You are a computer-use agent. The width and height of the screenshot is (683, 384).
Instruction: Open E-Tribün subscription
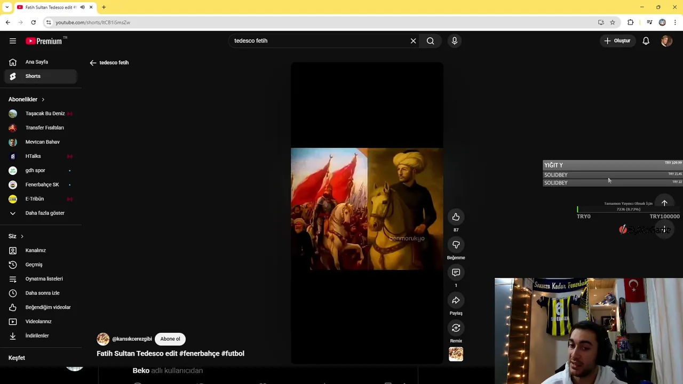pyautogui.click(x=41, y=199)
